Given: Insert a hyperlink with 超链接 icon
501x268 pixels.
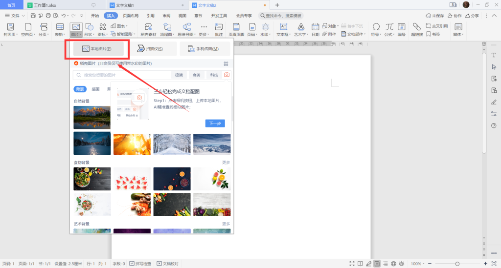Looking at the screenshot, I should [417, 29].
